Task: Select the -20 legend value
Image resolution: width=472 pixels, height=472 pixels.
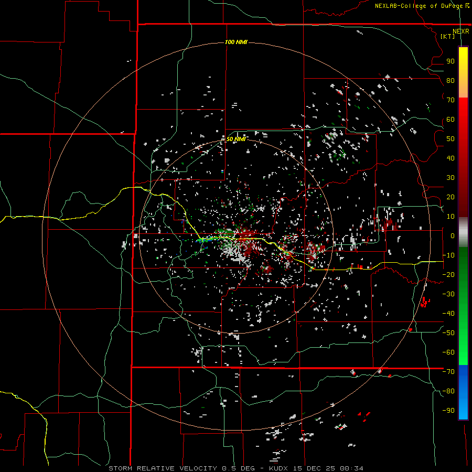Action: click(x=448, y=274)
